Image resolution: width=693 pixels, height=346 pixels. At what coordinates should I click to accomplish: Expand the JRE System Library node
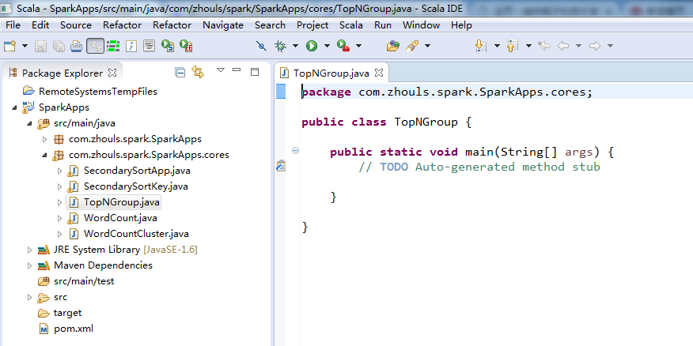click(29, 250)
